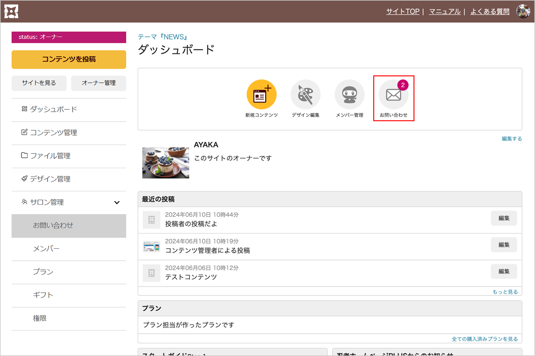Click the inquiry notification badge showing 2
Image resolution: width=535 pixels, height=356 pixels.
tap(403, 85)
